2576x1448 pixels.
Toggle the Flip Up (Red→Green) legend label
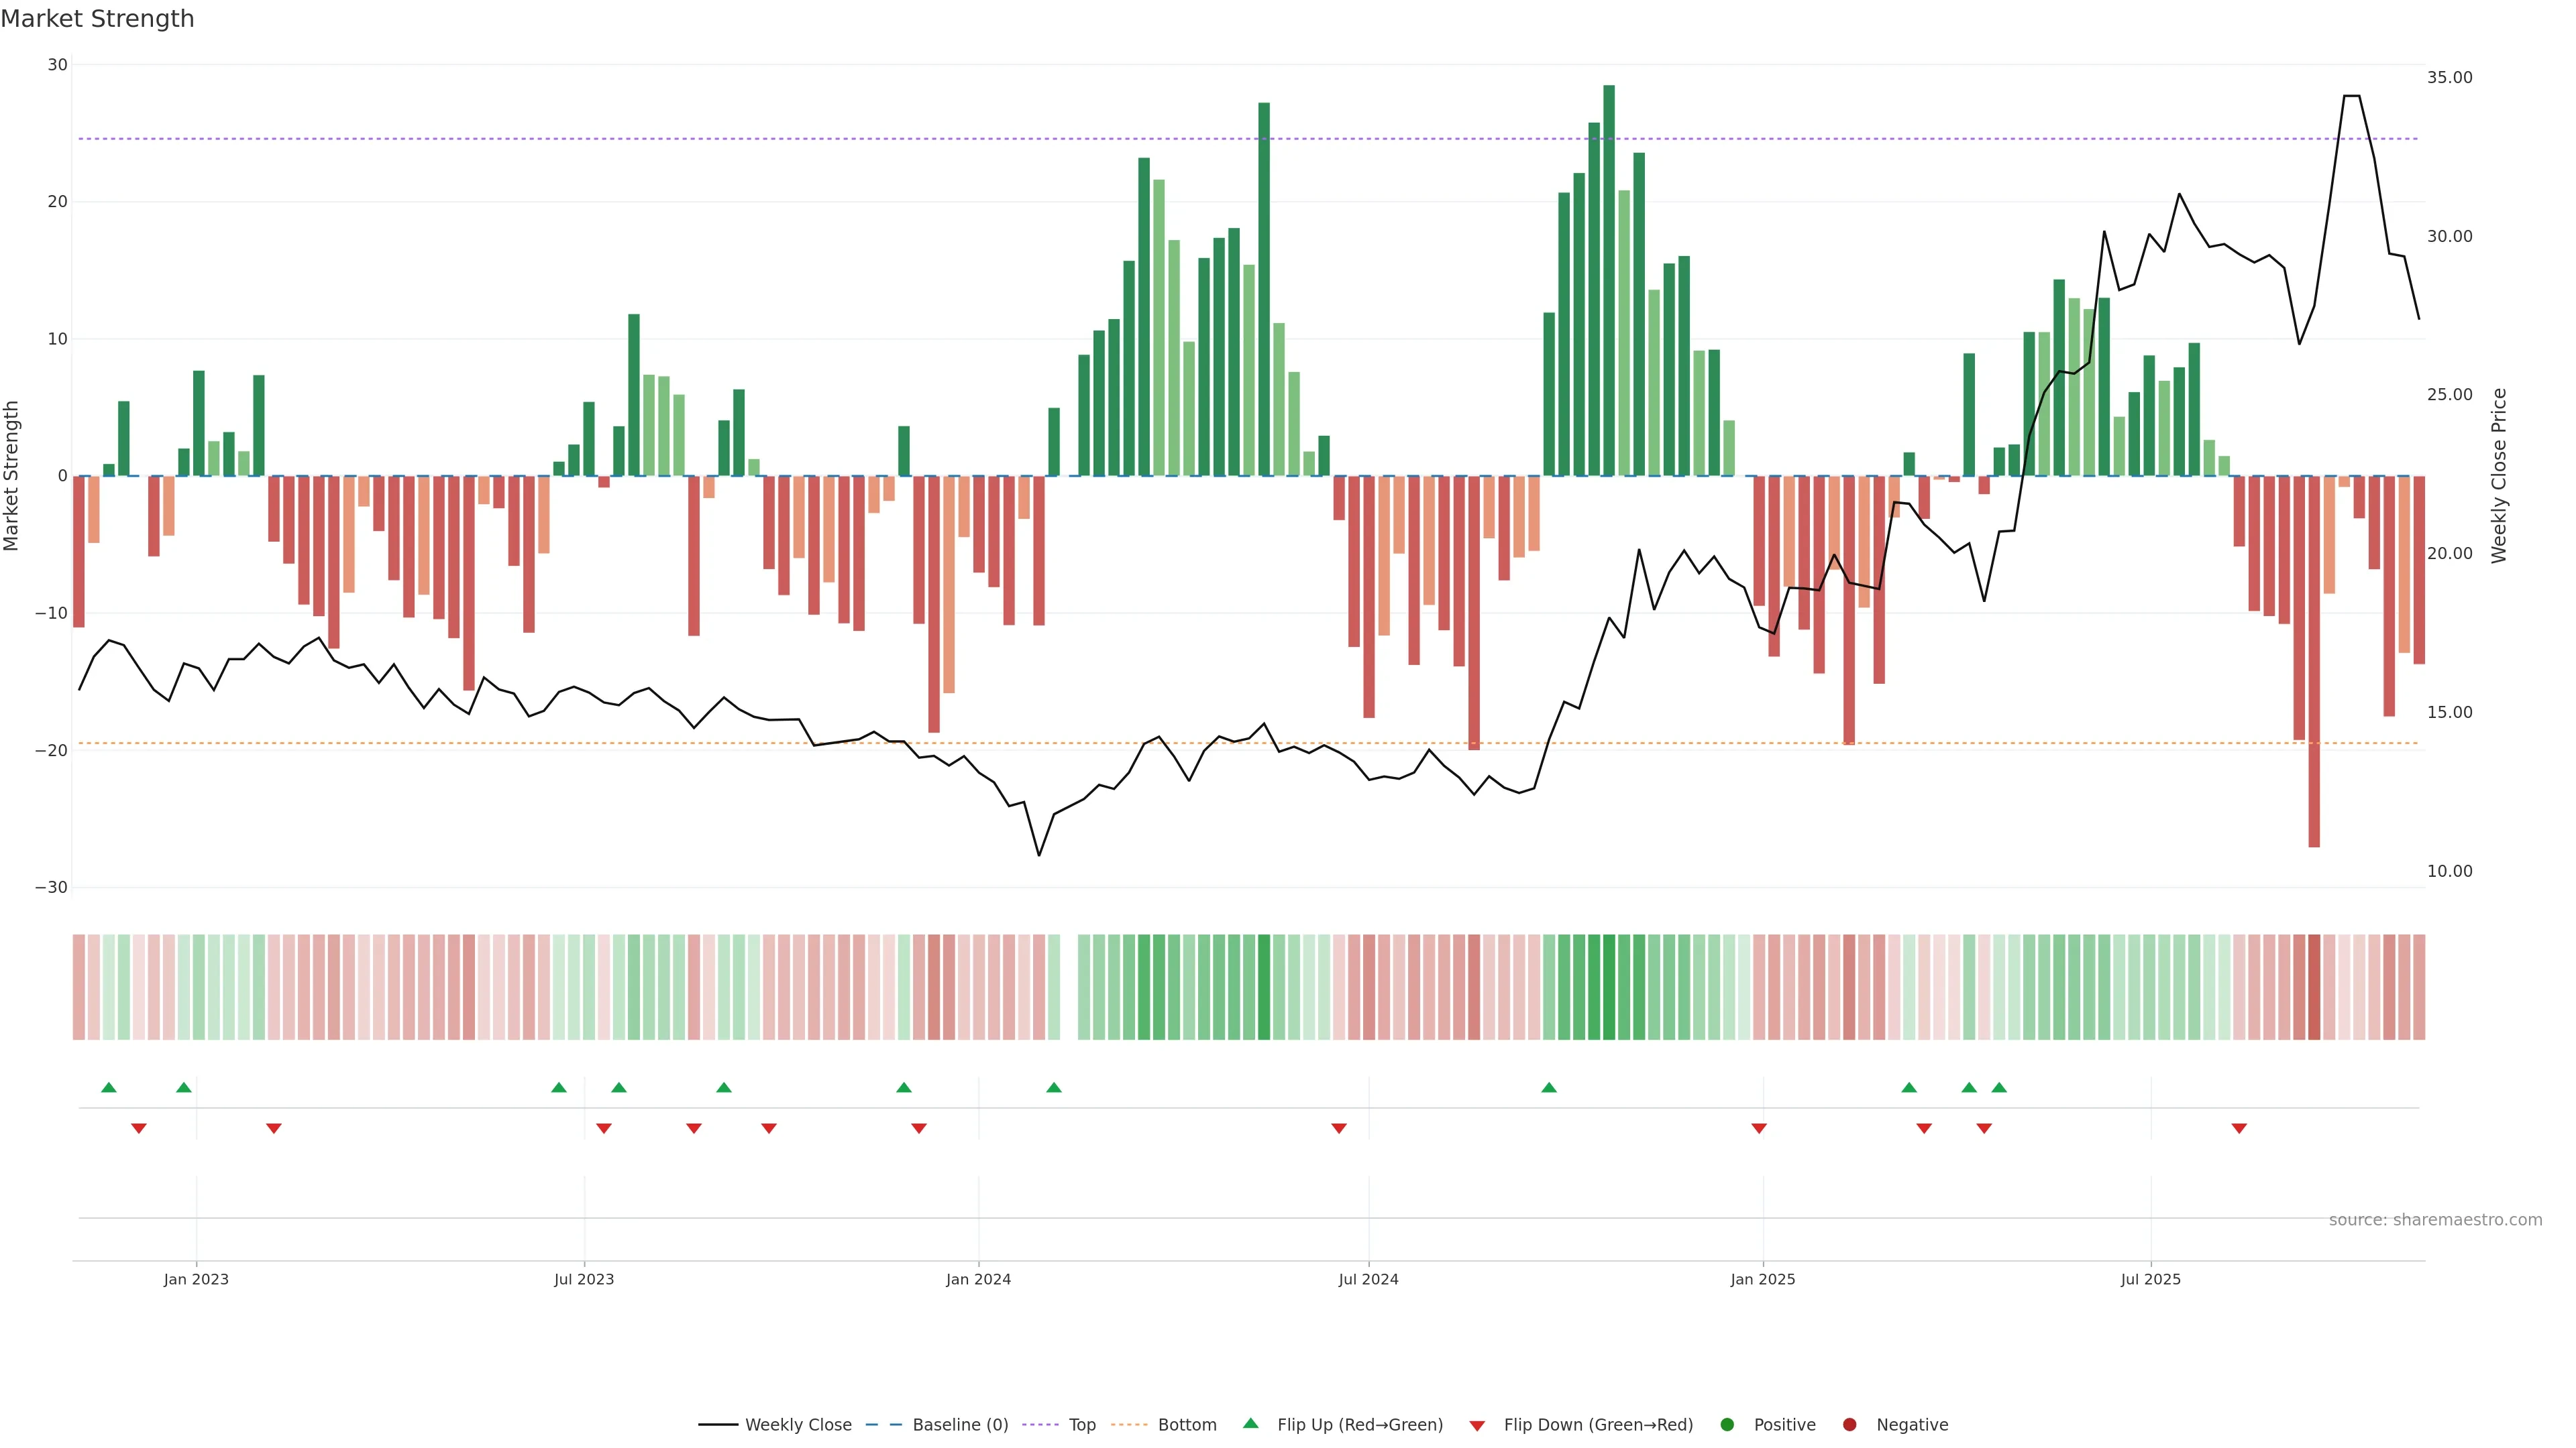[x=1360, y=1425]
